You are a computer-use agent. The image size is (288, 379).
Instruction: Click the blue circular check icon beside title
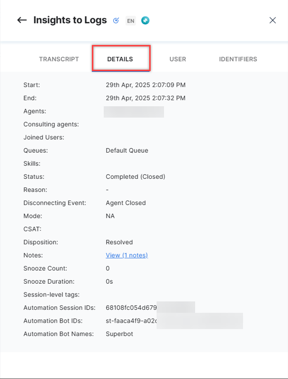click(116, 21)
